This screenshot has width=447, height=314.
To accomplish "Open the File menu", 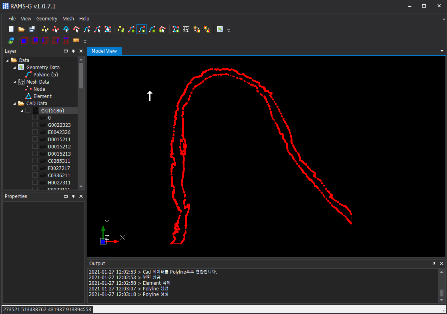I will pyautogui.click(x=12, y=18).
